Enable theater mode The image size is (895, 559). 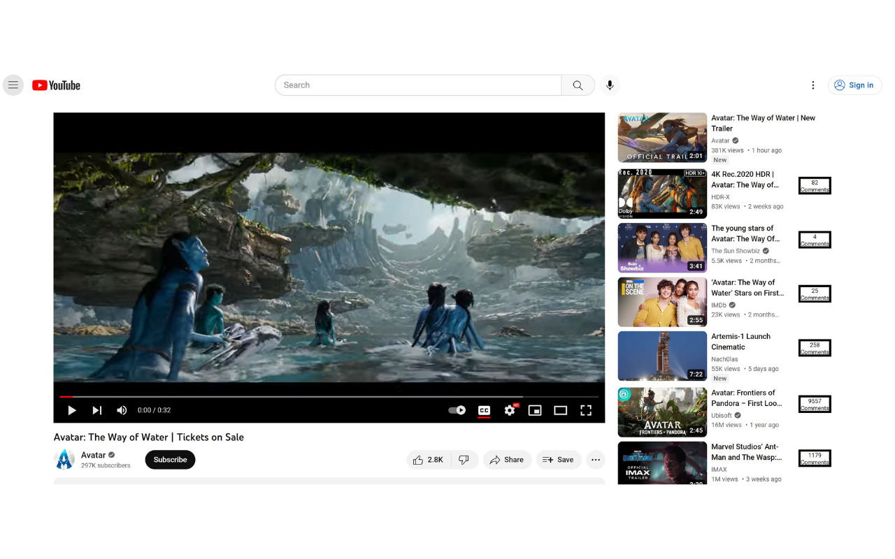(x=561, y=410)
